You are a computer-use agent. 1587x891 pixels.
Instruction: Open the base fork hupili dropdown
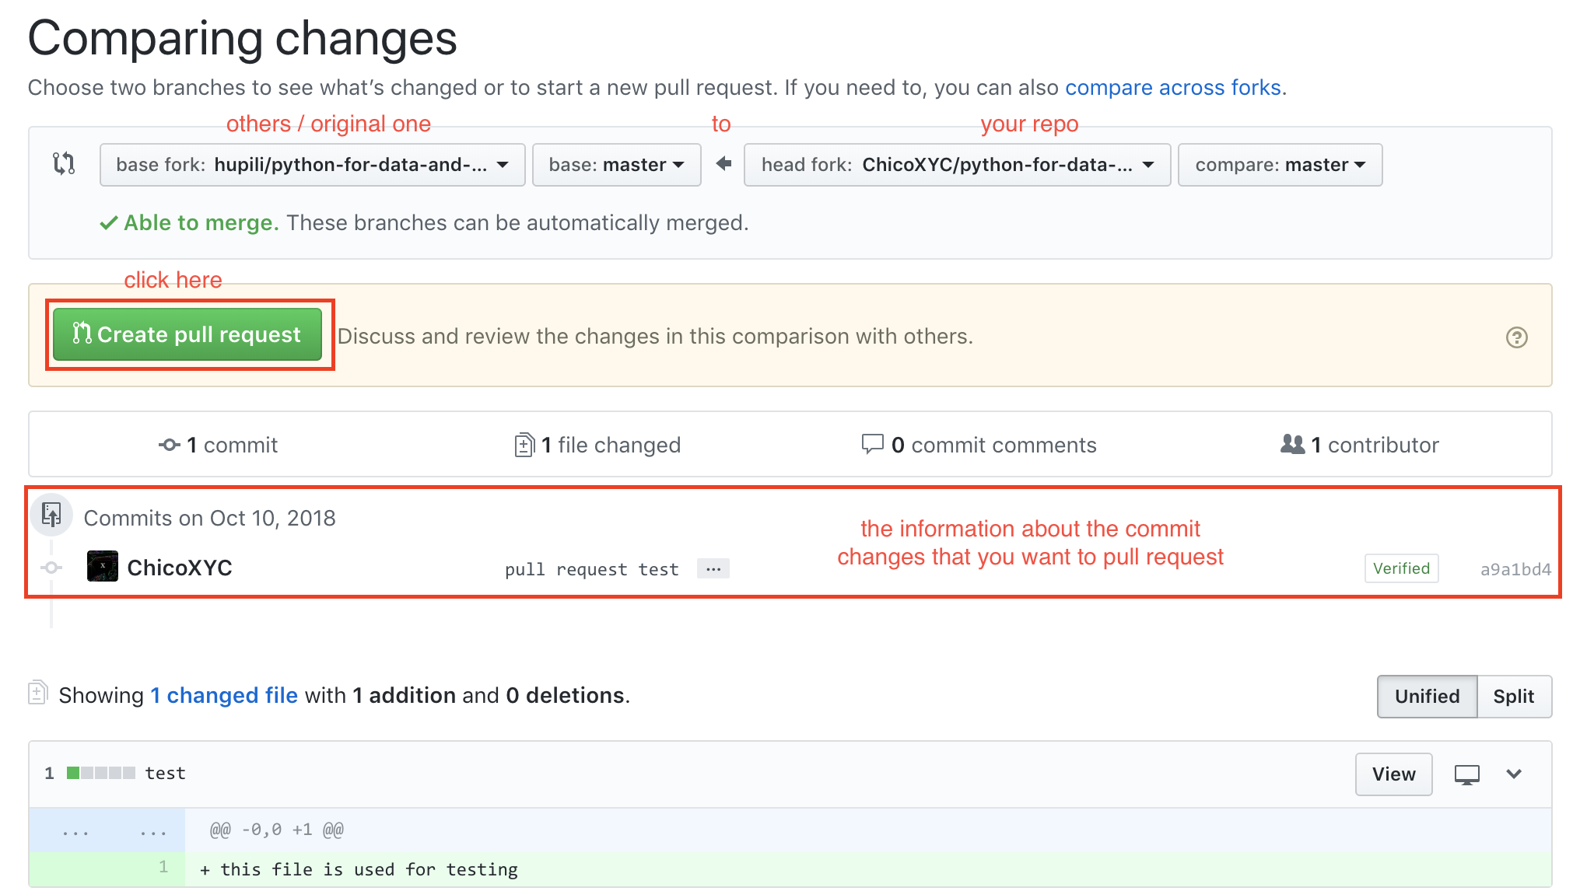pyautogui.click(x=312, y=165)
